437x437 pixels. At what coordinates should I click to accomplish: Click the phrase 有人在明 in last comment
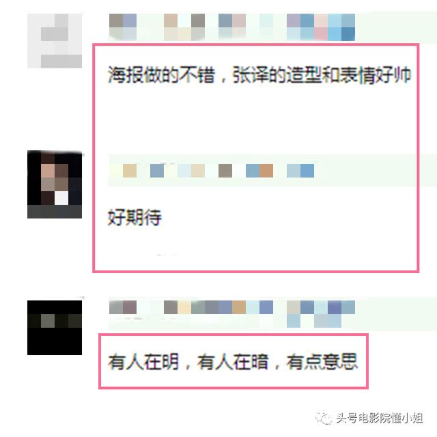tap(143, 362)
